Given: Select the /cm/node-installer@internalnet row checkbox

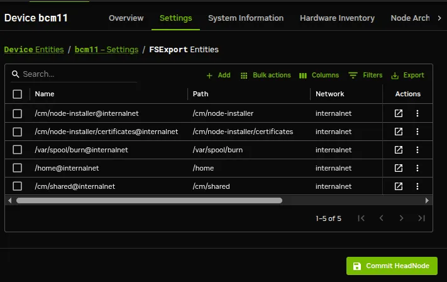Looking at the screenshot, I should pos(18,113).
